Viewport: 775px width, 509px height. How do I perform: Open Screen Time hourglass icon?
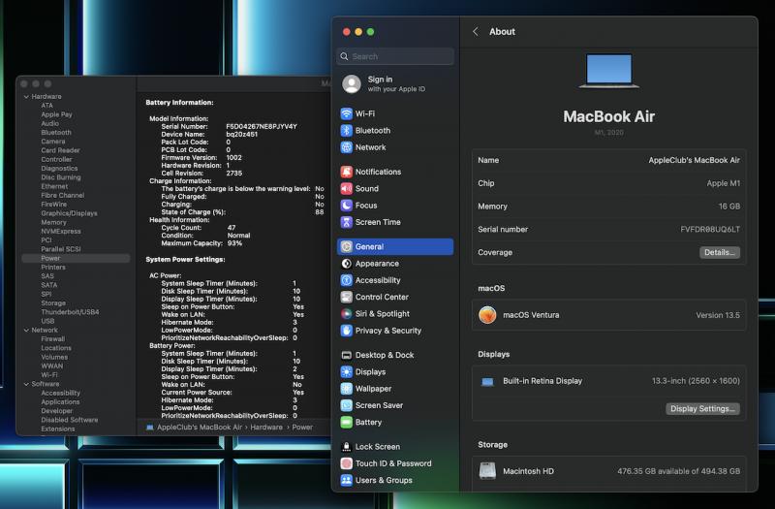click(347, 222)
